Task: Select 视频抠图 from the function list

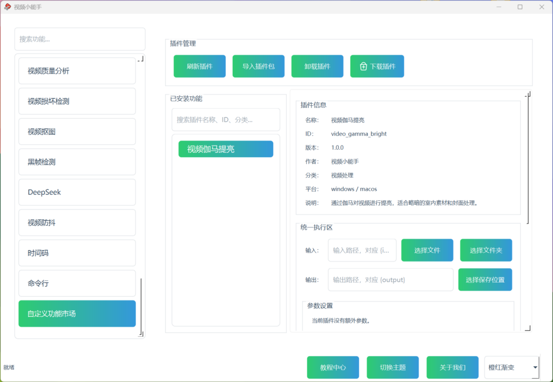Action: click(77, 132)
